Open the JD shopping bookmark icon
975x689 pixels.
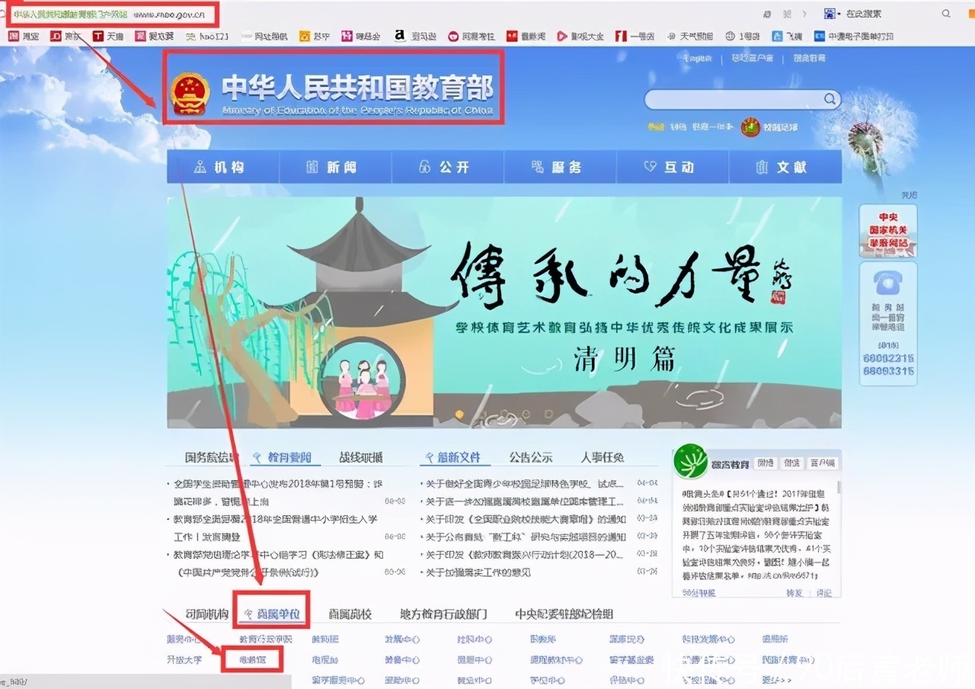click(56, 35)
